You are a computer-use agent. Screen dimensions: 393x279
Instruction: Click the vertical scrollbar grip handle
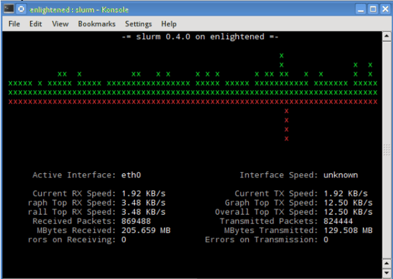point(387,150)
